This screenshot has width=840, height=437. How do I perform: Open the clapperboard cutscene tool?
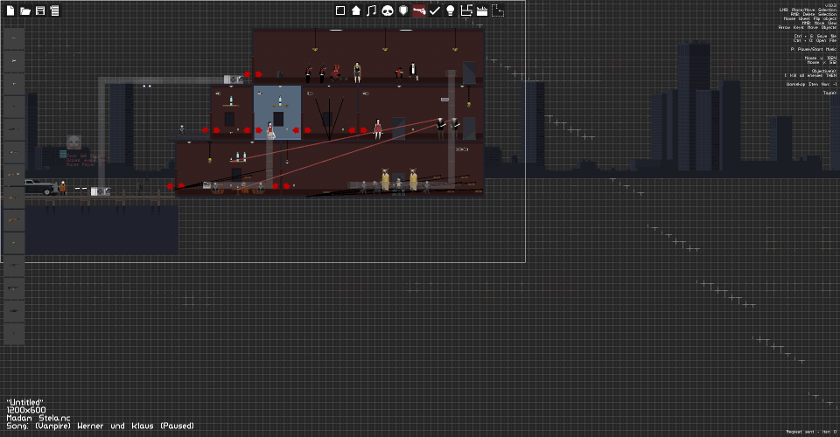point(482,10)
